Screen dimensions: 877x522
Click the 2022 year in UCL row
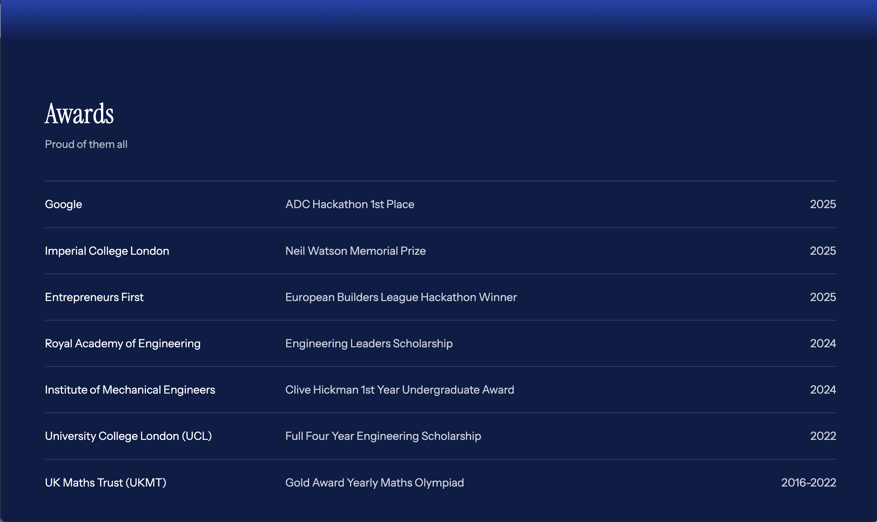click(823, 436)
